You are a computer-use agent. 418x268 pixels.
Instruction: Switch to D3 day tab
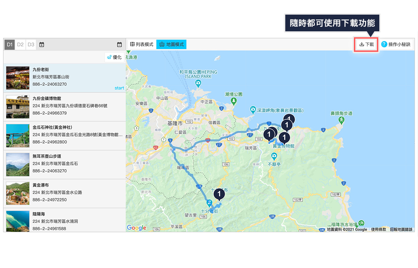click(x=31, y=45)
